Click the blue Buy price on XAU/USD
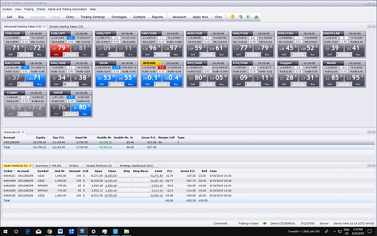 tap(36, 77)
